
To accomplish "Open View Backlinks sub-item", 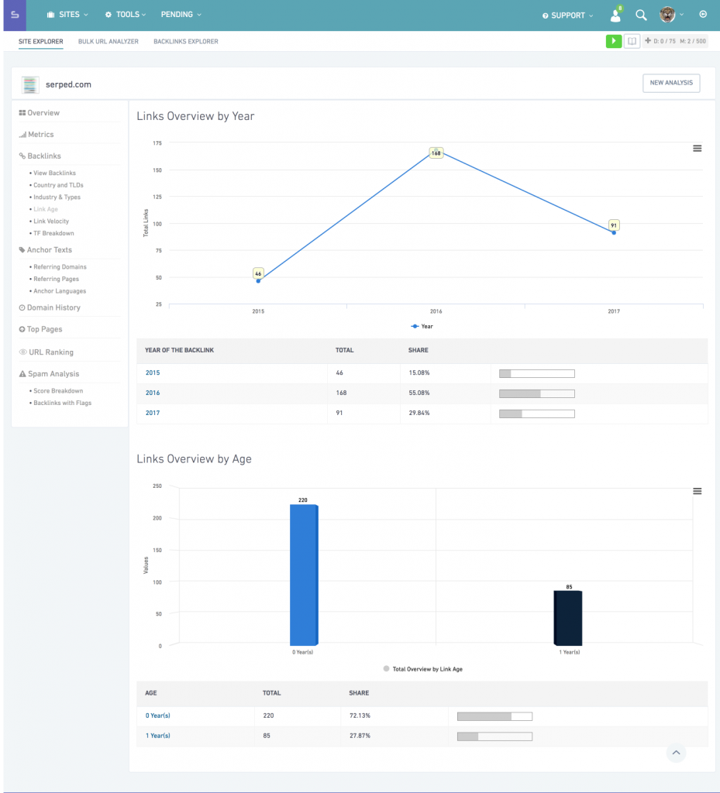I will (x=54, y=173).
